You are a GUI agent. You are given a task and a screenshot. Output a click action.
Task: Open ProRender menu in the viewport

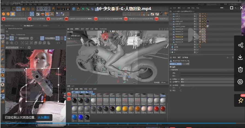click(103, 29)
